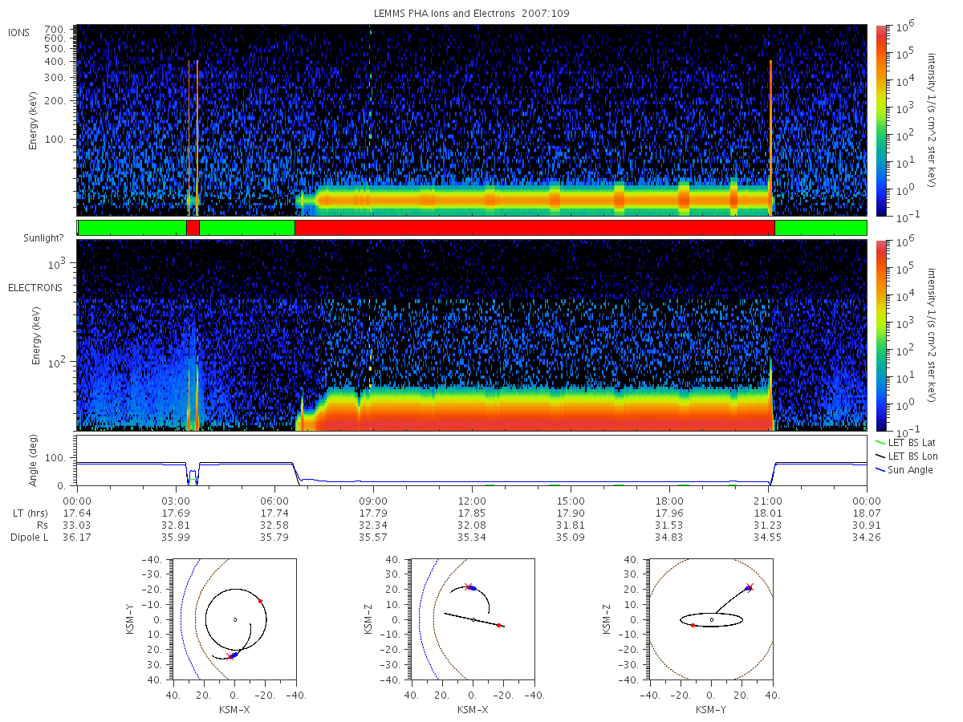Screen dimensions: 963x722
Task: Click the red X marker in KSM-Y/KSM-Z plot
Action: (750, 586)
